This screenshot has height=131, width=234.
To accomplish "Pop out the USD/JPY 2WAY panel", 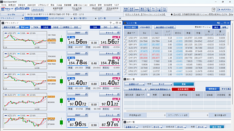I will coord(86,32).
